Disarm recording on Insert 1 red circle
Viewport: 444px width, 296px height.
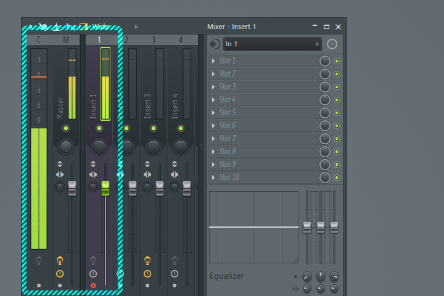(x=93, y=286)
